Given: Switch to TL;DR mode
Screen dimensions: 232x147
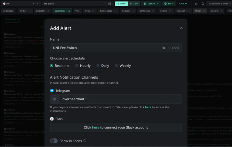Looking at the screenshot, I should point(134,4).
